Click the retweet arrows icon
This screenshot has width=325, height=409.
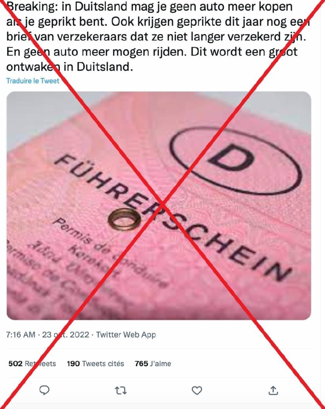point(121,390)
